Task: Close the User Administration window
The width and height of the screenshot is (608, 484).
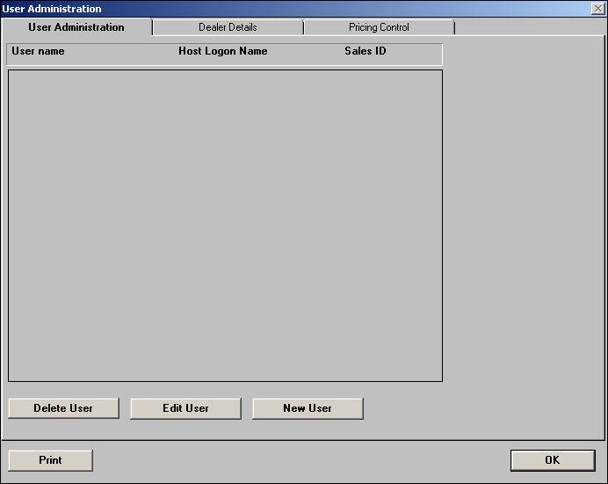Action: click(597, 9)
